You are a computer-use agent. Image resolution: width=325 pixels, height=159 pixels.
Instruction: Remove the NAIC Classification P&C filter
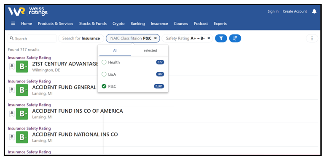156,38
